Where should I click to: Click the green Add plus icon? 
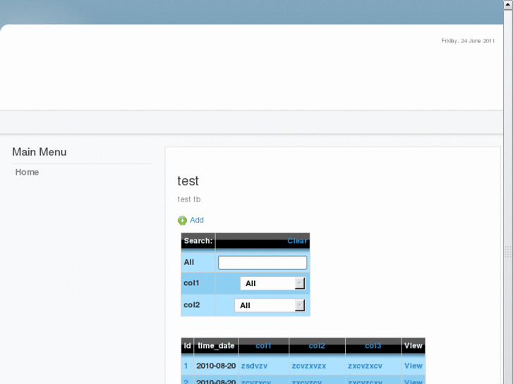tap(182, 221)
